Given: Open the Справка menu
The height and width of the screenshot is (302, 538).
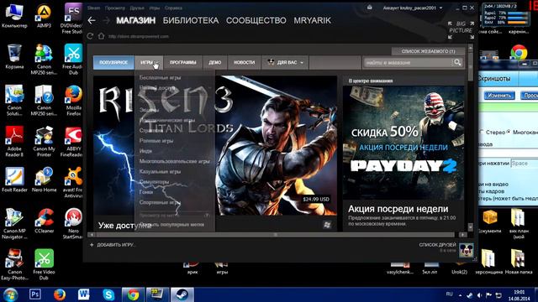Looking at the screenshot, I should click(x=173, y=8).
